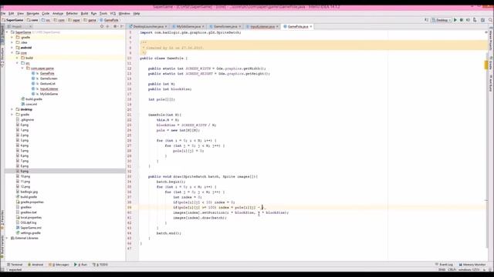494x277 pixels.
Task: Open TODO tool window at bottom
Action: tap(100, 265)
